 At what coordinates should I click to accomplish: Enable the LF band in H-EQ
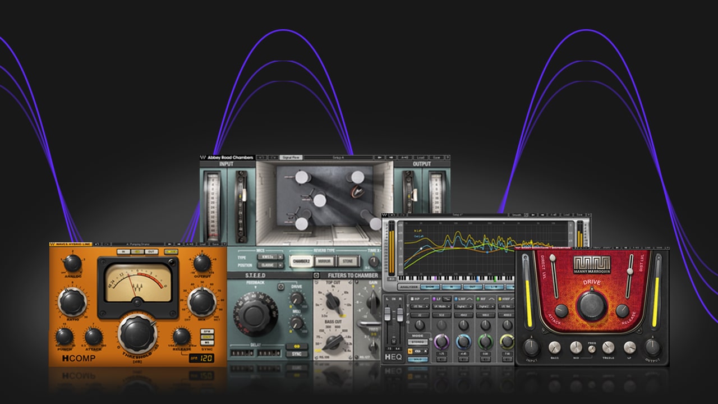[x=434, y=299]
